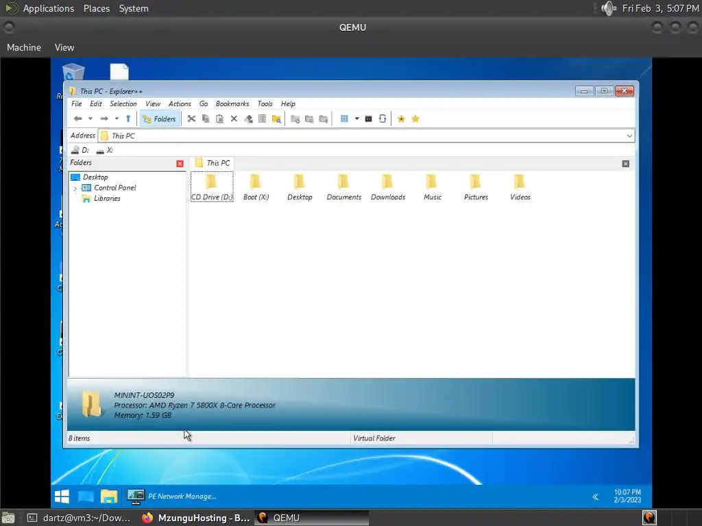Open the View menu in Explorer++
The image size is (702, 526).
pyautogui.click(x=153, y=104)
